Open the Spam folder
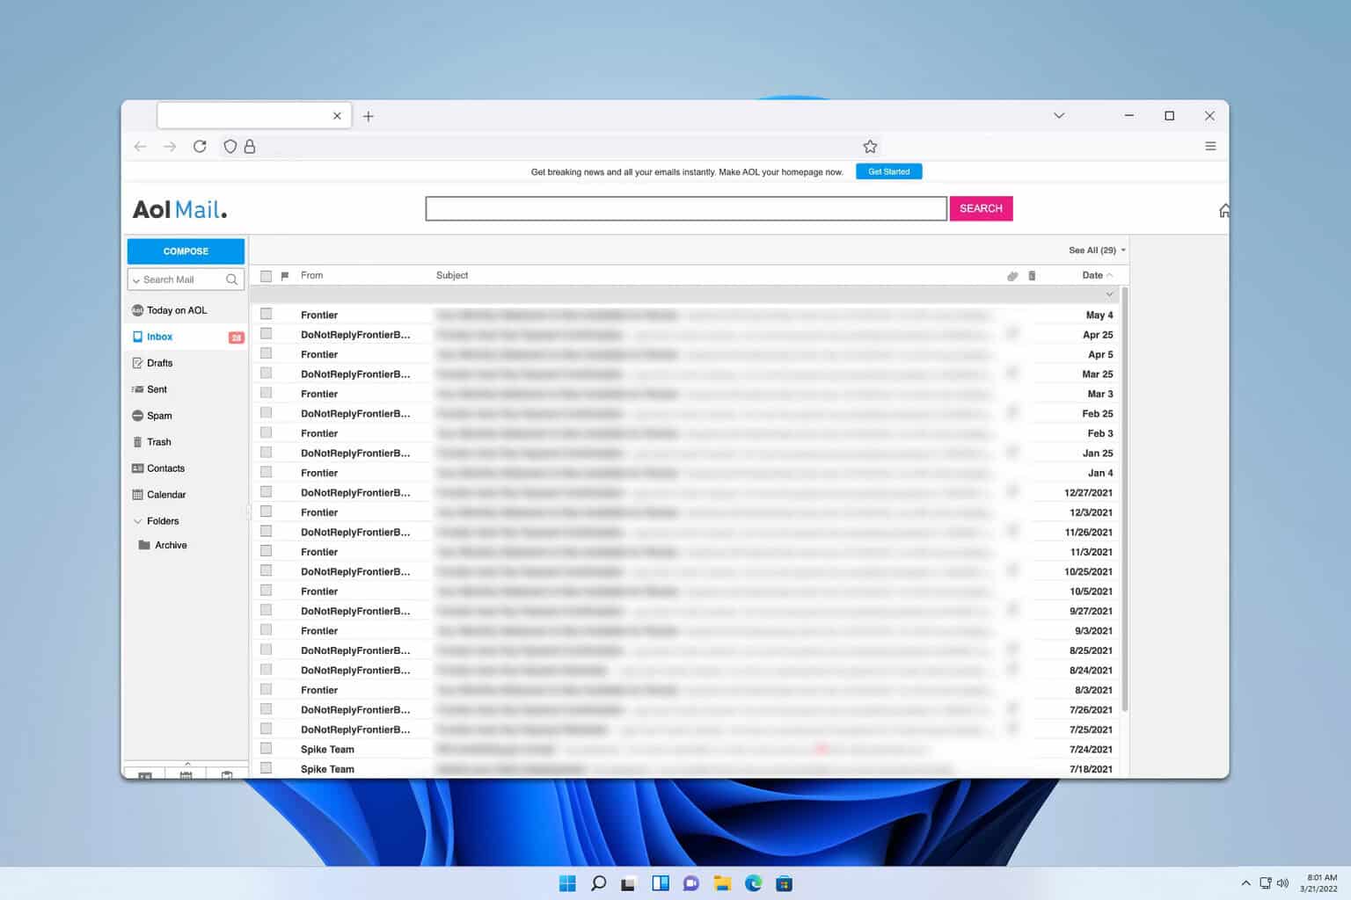Image resolution: width=1351 pixels, height=900 pixels. coord(159,416)
